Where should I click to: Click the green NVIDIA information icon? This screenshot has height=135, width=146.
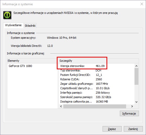[7, 15]
